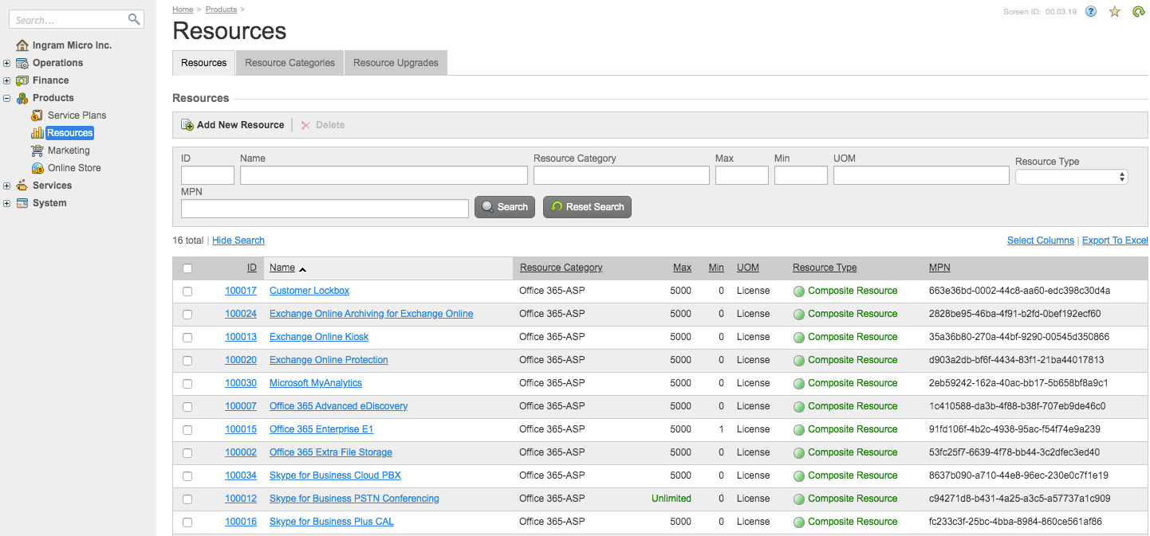The width and height of the screenshot is (1150, 536).
Task: Click the Search button
Action: (505, 207)
